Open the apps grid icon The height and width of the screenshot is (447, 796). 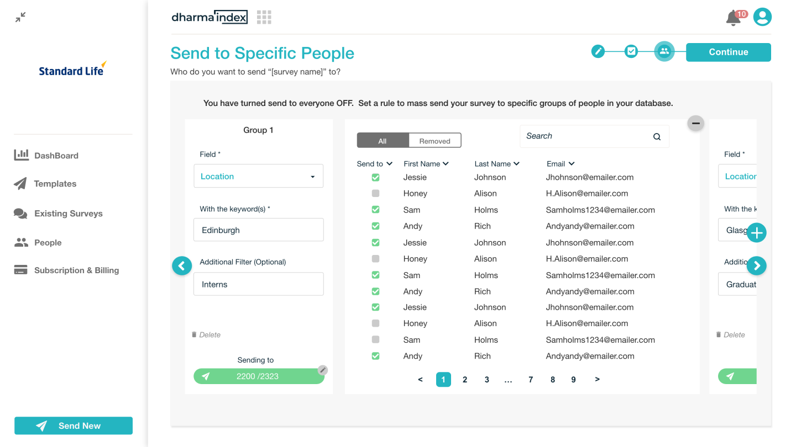(x=264, y=17)
